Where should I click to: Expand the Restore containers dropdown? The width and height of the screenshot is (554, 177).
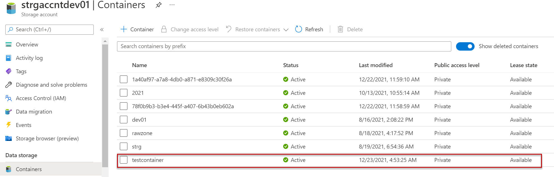(286, 30)
